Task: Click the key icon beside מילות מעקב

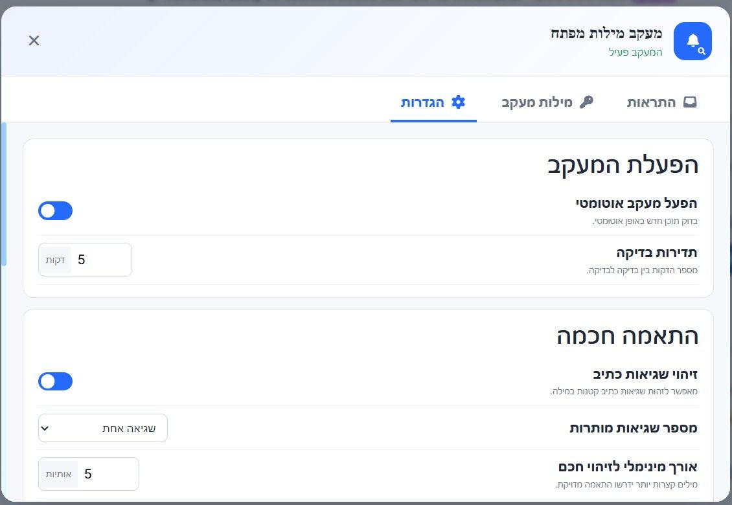Action: tap(586, 102)
